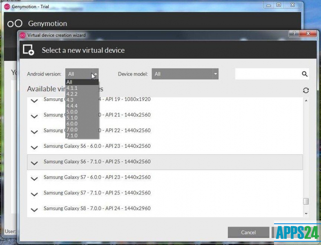Click the search magnifier icon

tap(305, 74)
